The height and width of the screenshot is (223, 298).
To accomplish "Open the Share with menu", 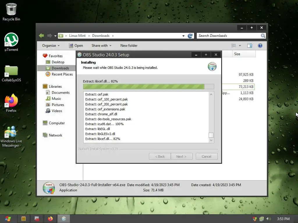I will pos(101,46).
